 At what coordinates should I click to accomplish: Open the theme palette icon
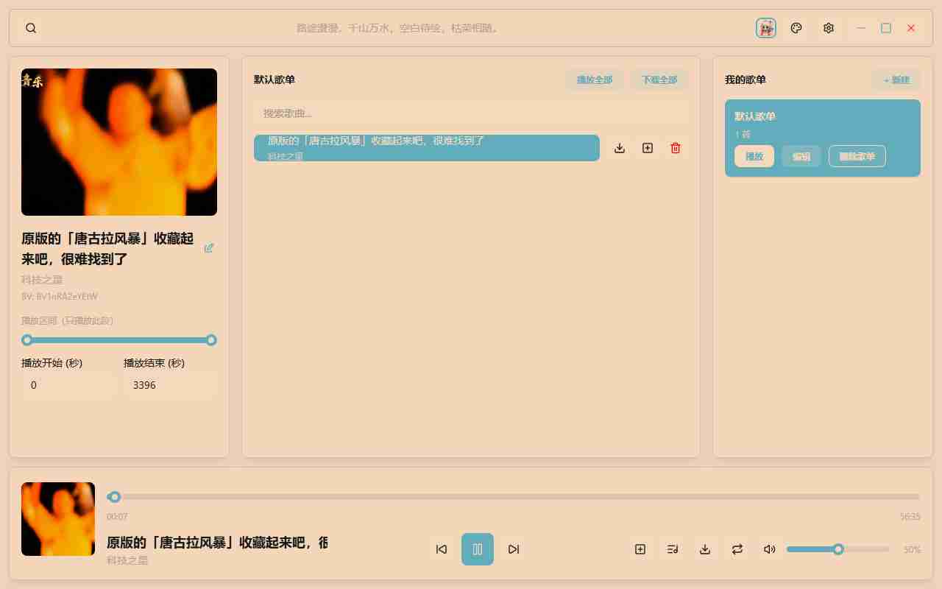[x=796, y=28]
